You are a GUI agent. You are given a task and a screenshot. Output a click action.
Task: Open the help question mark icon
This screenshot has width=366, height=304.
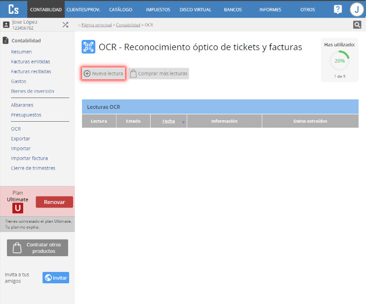tap(337, 9)
